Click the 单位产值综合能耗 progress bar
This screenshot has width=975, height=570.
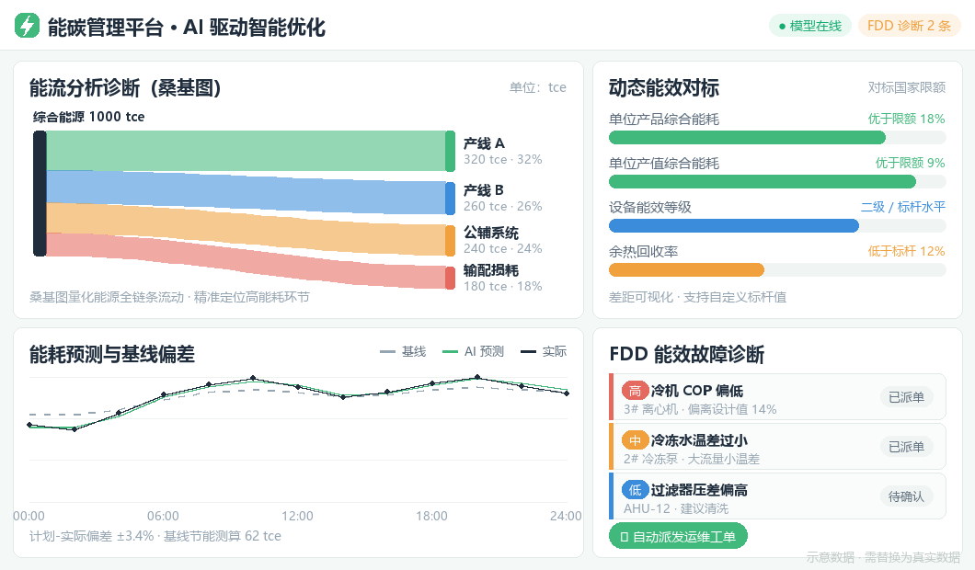(x=777, y=181)
